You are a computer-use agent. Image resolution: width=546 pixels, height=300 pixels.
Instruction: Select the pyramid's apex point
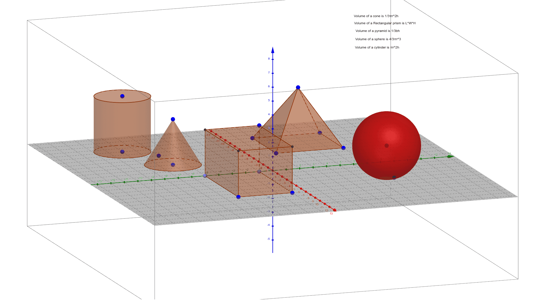pyautogui.click(x=298, y=88)
